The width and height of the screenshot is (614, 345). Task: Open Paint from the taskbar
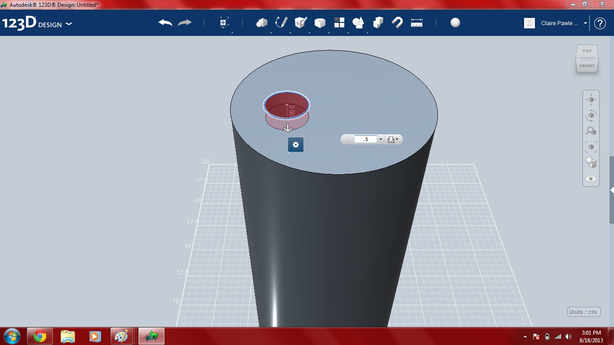click(121, 336)
